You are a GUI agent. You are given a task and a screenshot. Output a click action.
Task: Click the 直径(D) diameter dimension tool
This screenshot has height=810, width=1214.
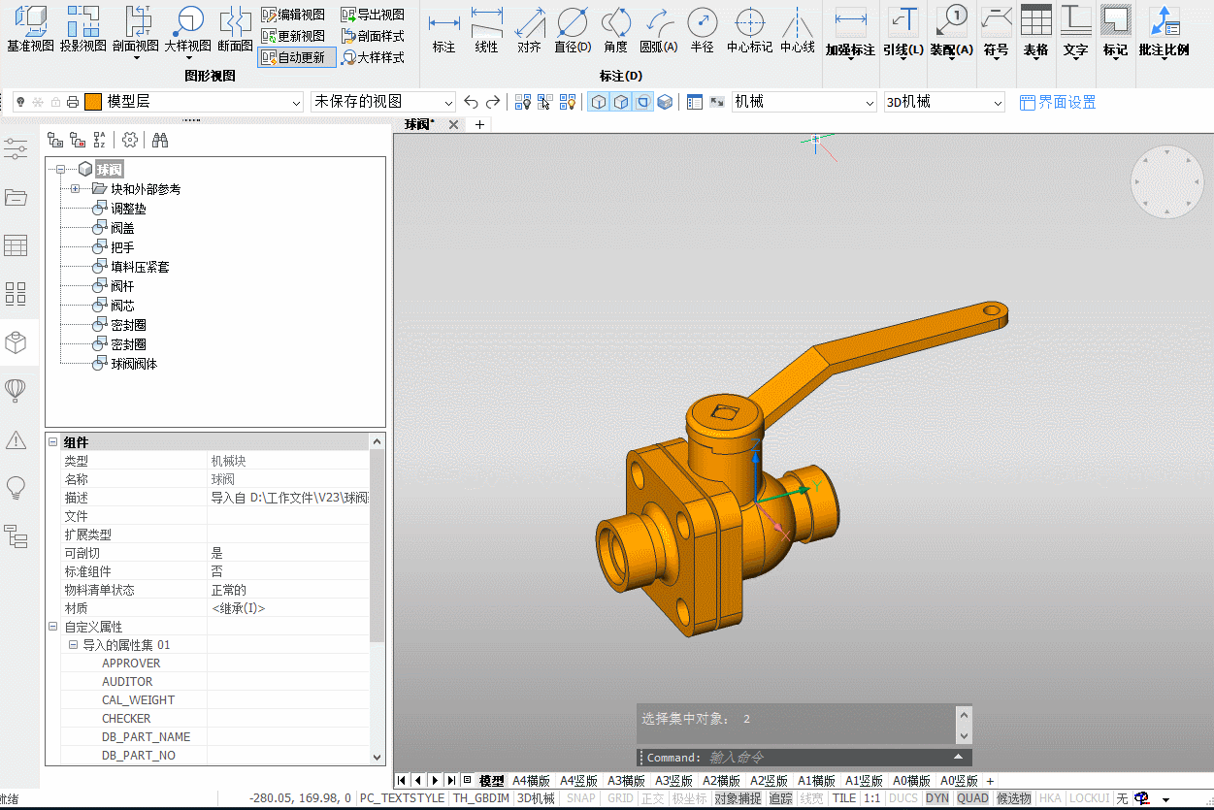(x=573, y=29)
